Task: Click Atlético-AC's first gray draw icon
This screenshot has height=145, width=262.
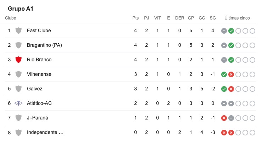Action: 224,104
